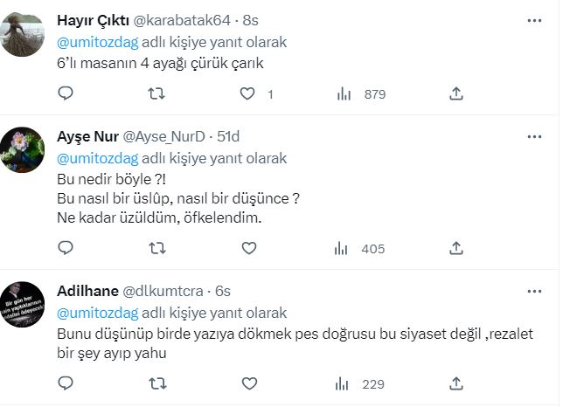Open more options on Adilhane's tweet
The width and height of the screenshot is (563, 407).
pyautogui.click(x=532, y=291)
